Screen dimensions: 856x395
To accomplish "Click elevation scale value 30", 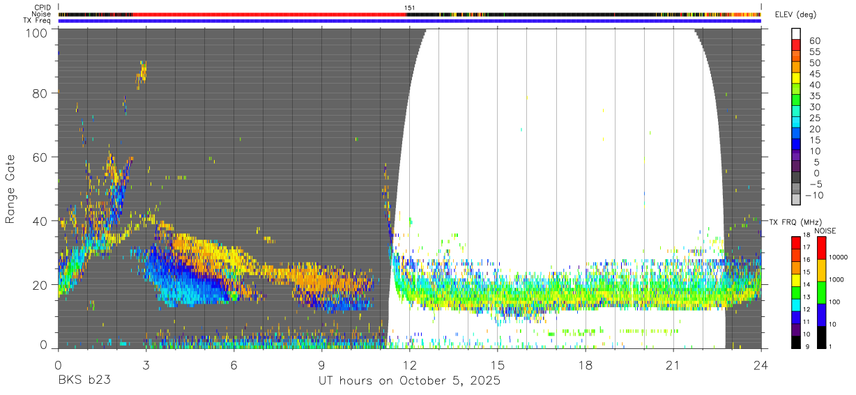I will tap(813, 107).
